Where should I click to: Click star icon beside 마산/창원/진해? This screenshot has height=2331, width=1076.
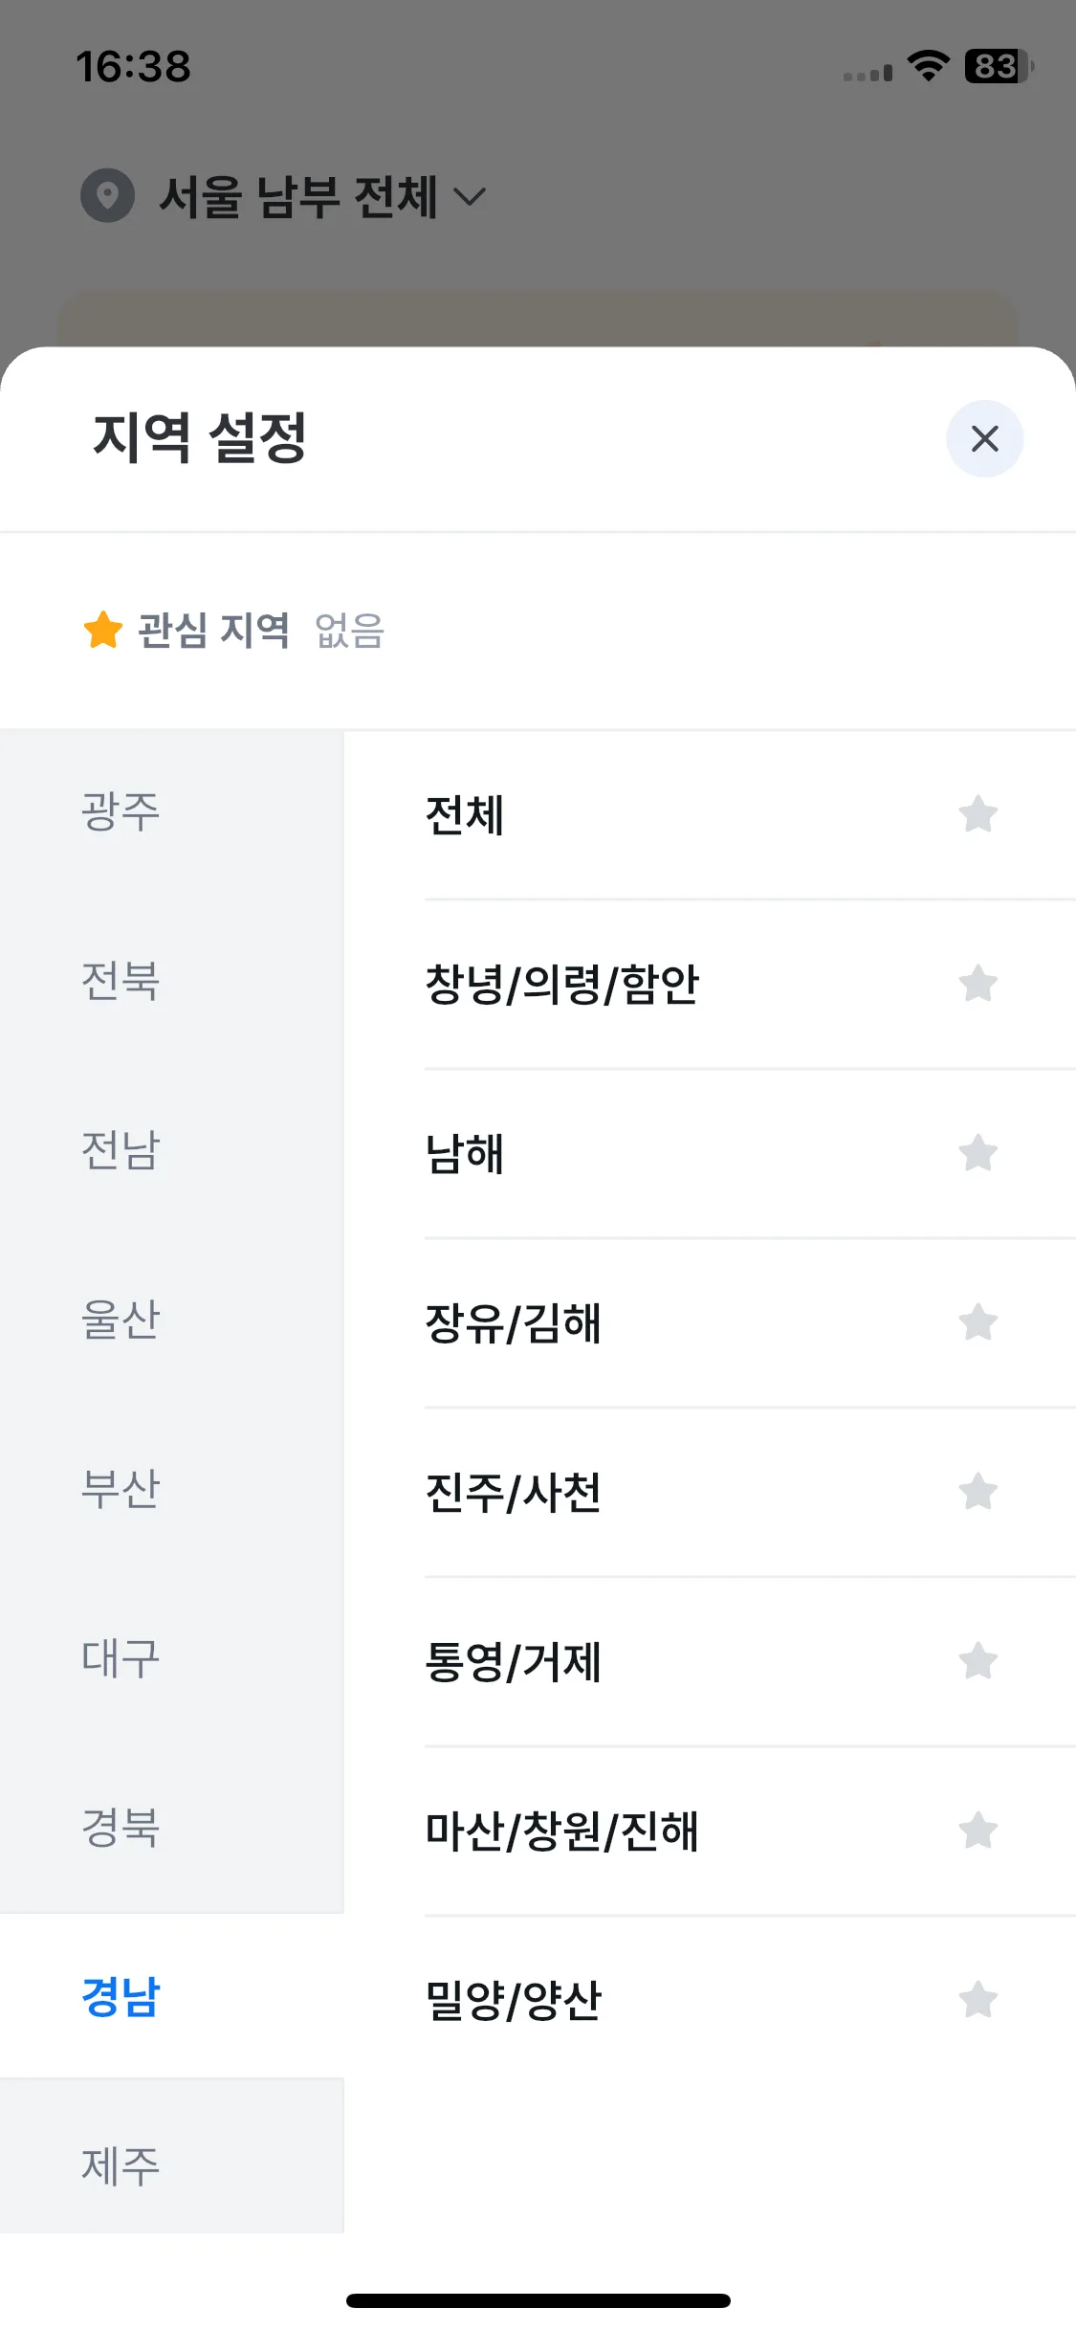coord(977,1831)
